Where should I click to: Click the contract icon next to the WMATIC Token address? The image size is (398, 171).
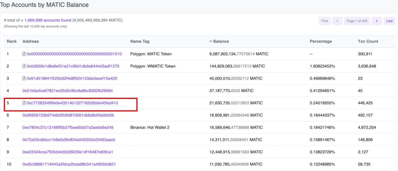[24, 66]
